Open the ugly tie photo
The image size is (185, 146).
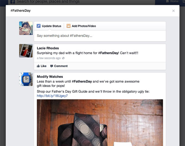100,123
